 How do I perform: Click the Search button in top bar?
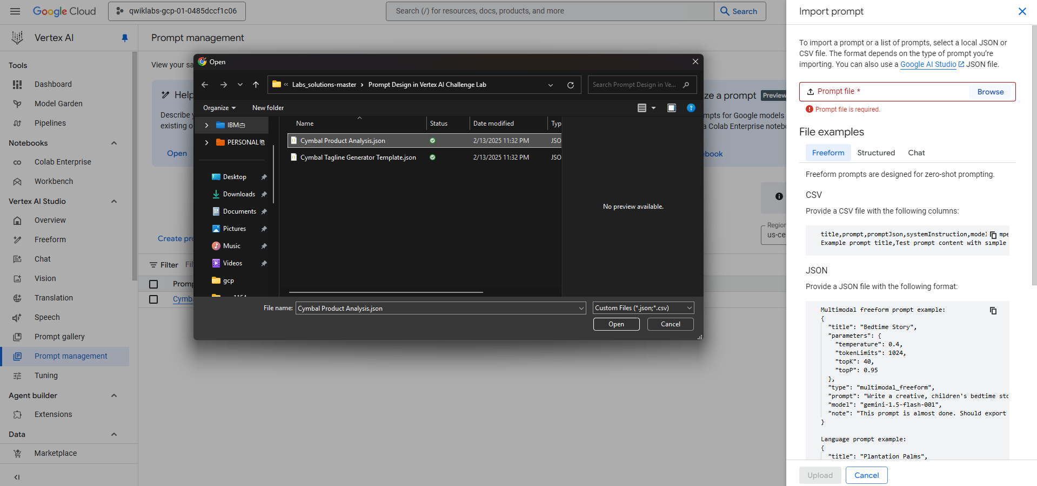739,11
